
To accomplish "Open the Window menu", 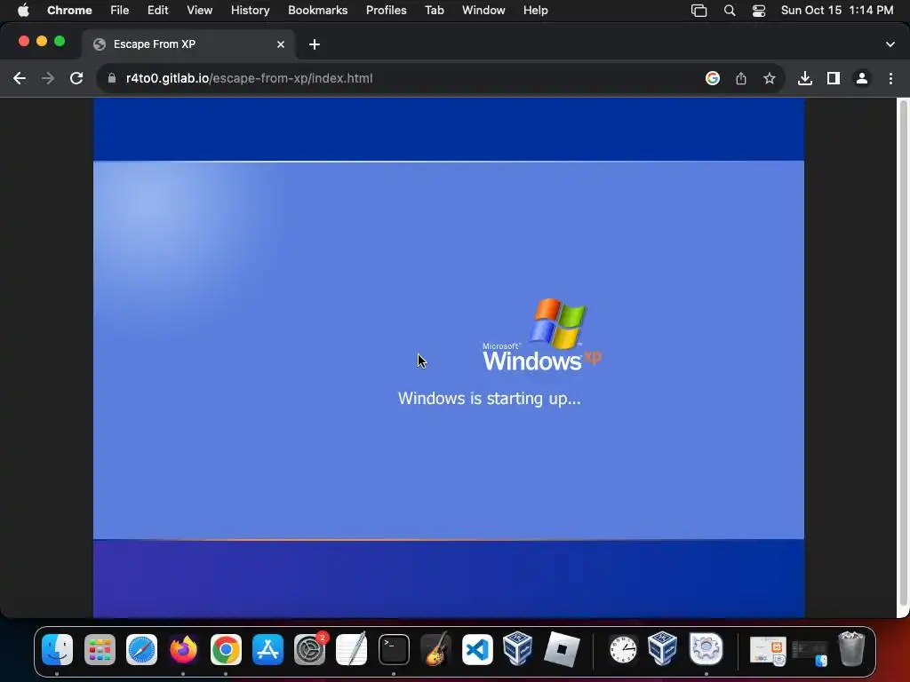I will 483,11.
